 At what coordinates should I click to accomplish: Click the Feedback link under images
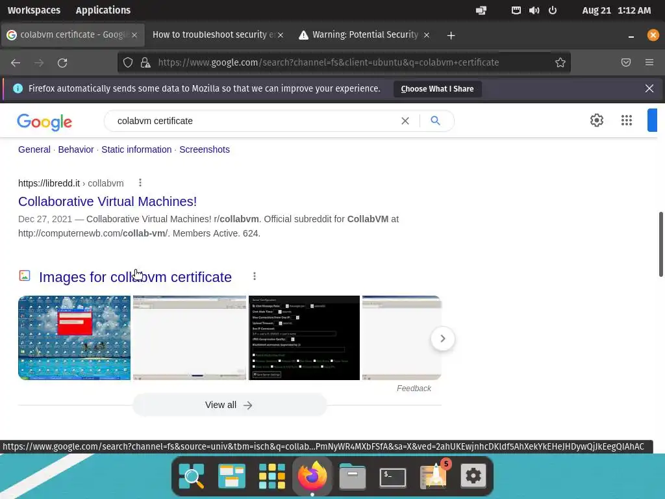[414, 389]
